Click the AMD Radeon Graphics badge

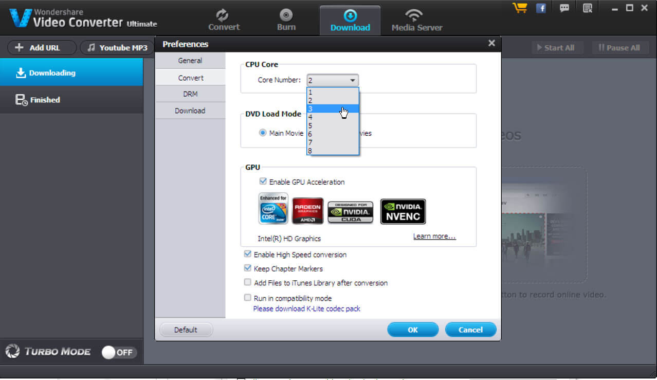[307, 211]
